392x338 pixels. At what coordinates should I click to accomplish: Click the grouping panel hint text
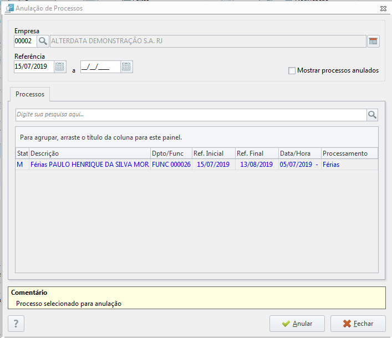(101, 137)
